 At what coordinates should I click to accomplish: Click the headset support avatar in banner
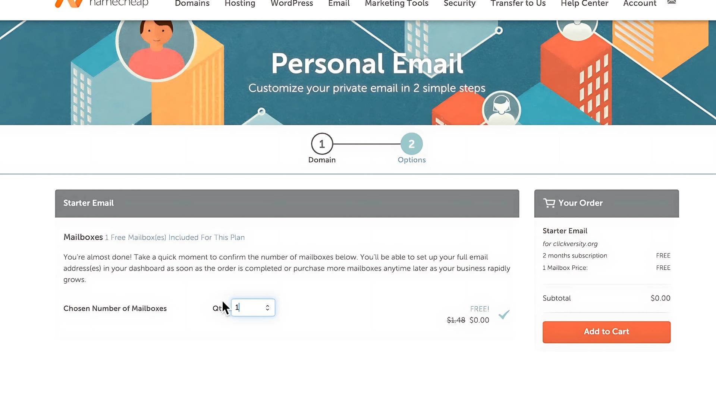coord(501,109)
